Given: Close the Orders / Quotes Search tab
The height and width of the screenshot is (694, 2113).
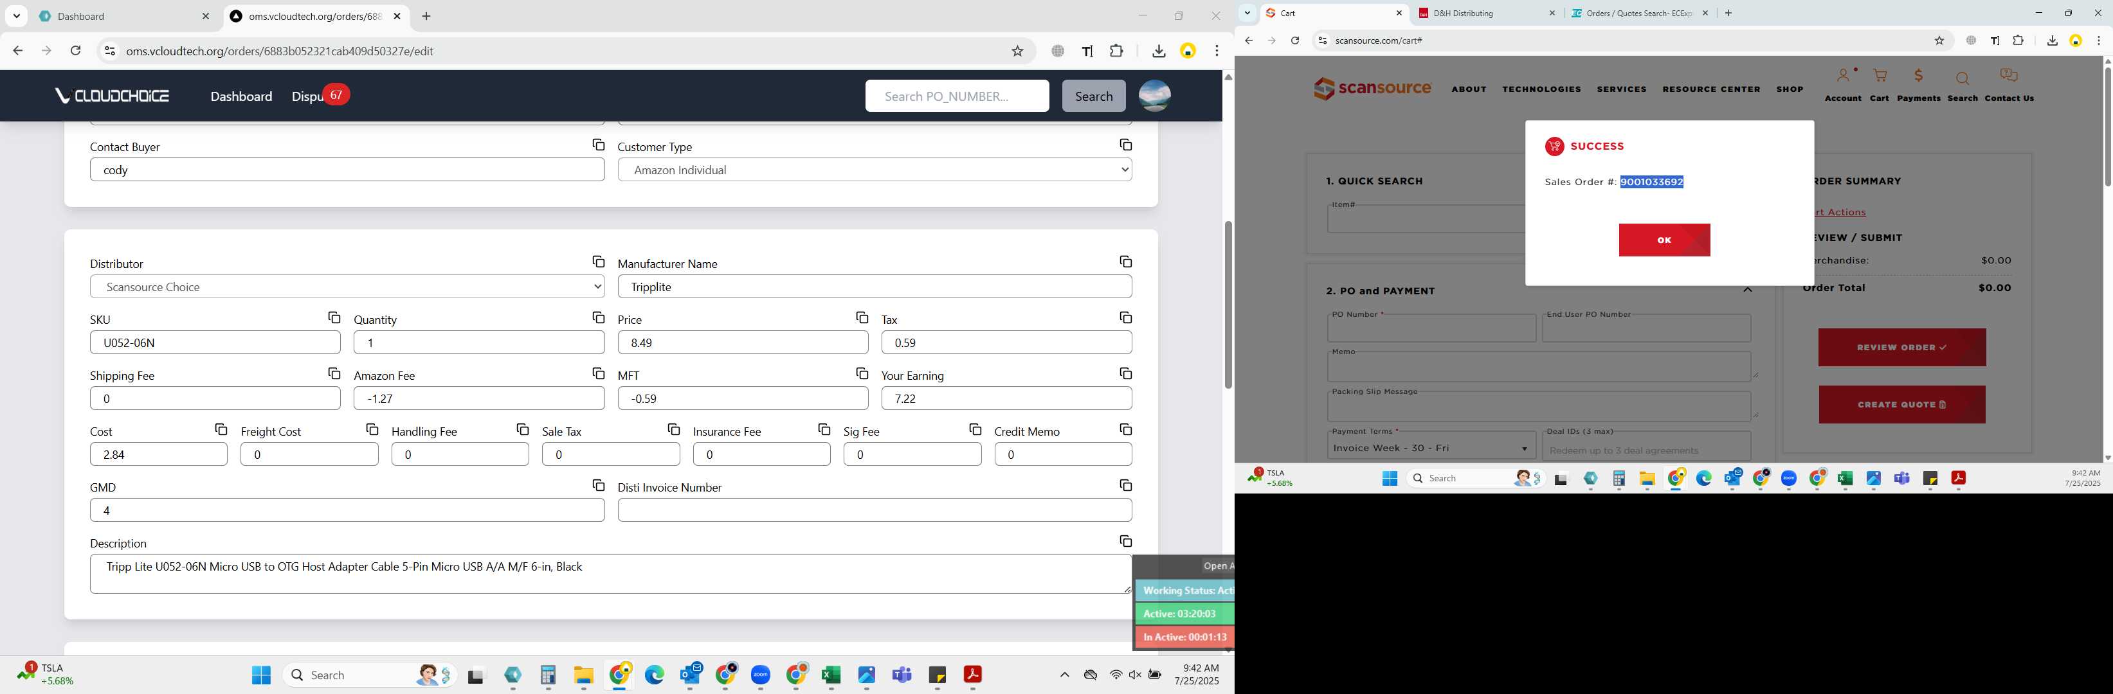Looking at the screenshot, I should pos(1705,13).
